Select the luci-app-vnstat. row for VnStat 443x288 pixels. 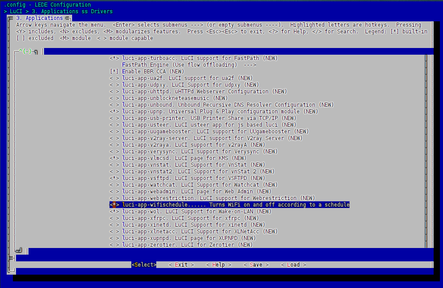pos(187,165)
